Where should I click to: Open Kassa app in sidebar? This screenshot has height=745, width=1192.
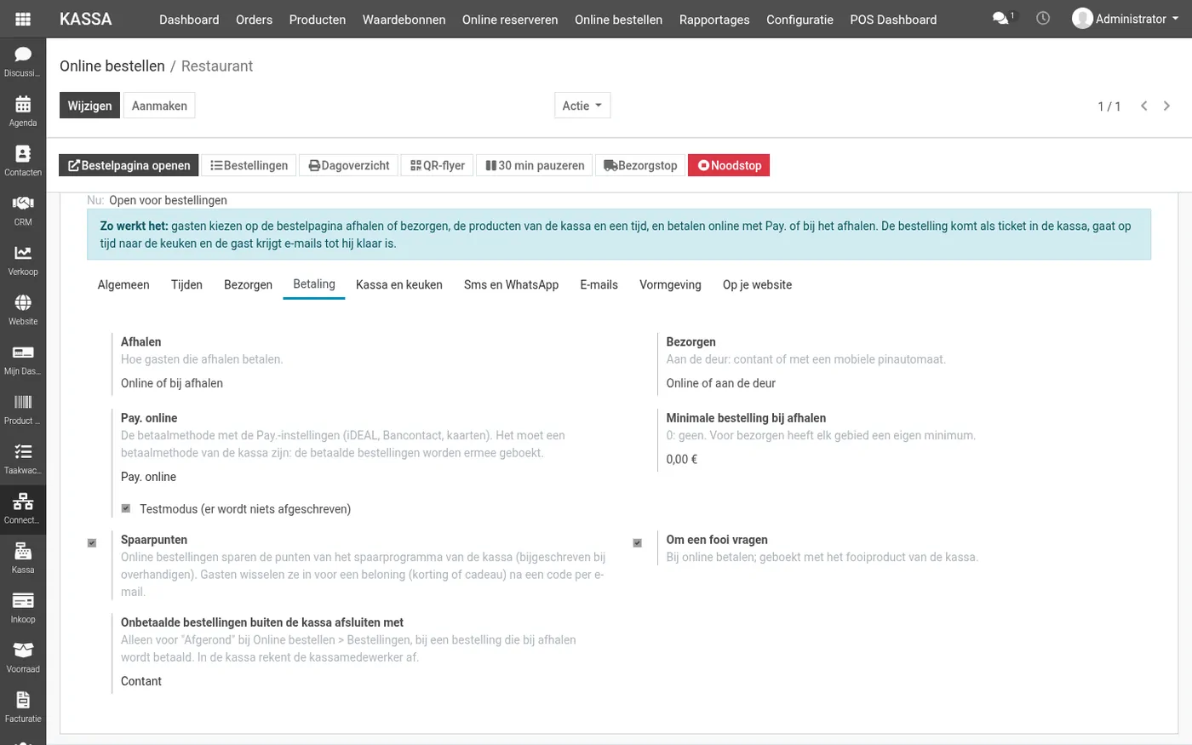23,558
